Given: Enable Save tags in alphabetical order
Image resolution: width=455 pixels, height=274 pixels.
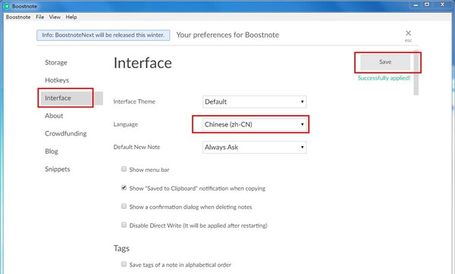Looking at the screenshot, I should [x=124, y=264].
